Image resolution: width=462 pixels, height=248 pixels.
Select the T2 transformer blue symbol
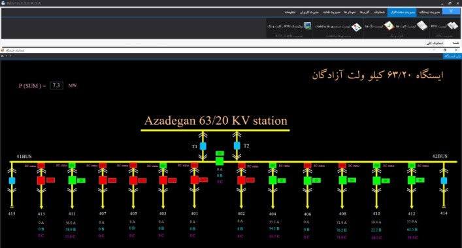click(x=237, y=146)
